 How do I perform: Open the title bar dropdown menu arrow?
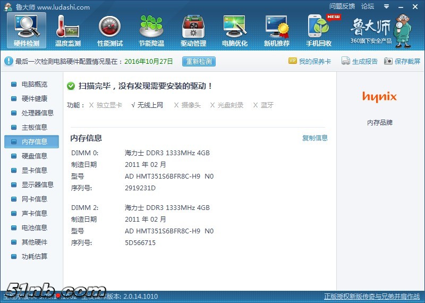pyautogui.click(x=386, y=6)
